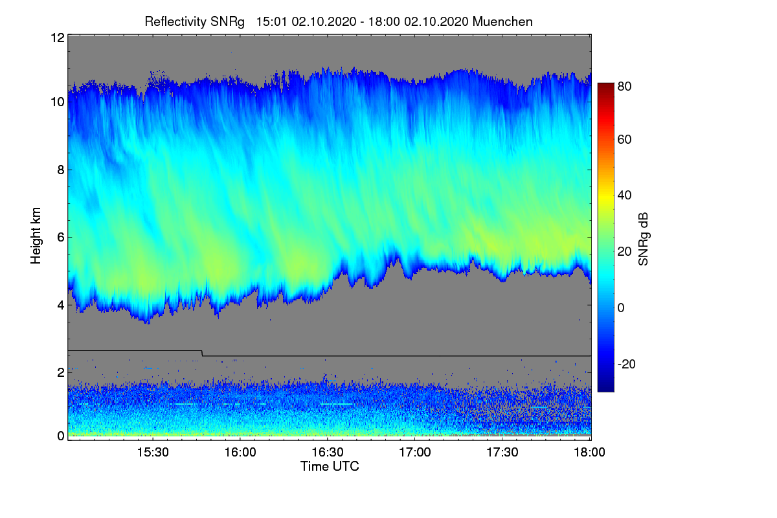Click the 15:30 time tick label

tap(152, 453)
